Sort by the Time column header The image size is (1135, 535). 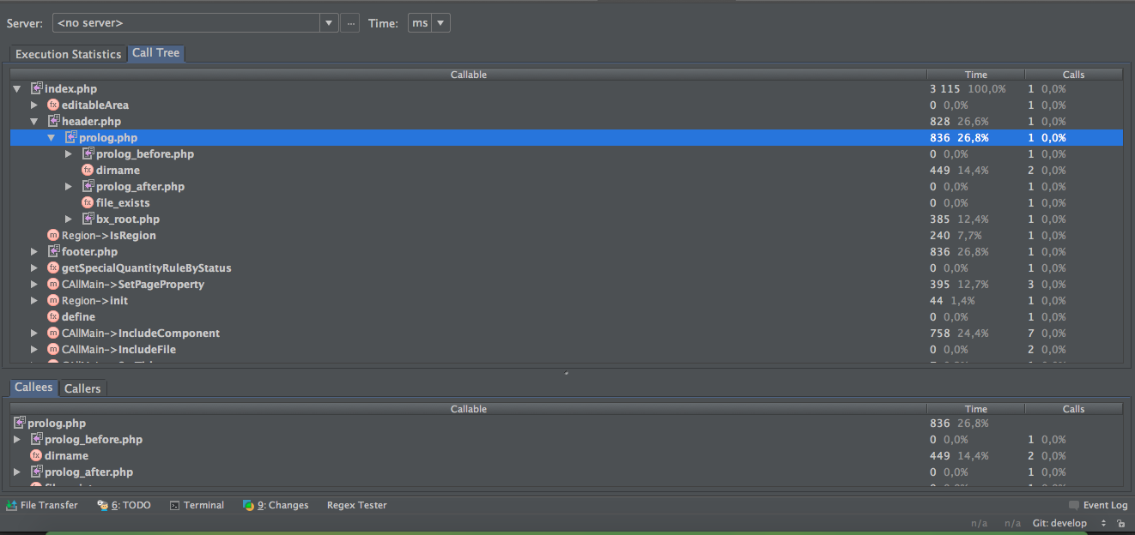pos(975,75)
